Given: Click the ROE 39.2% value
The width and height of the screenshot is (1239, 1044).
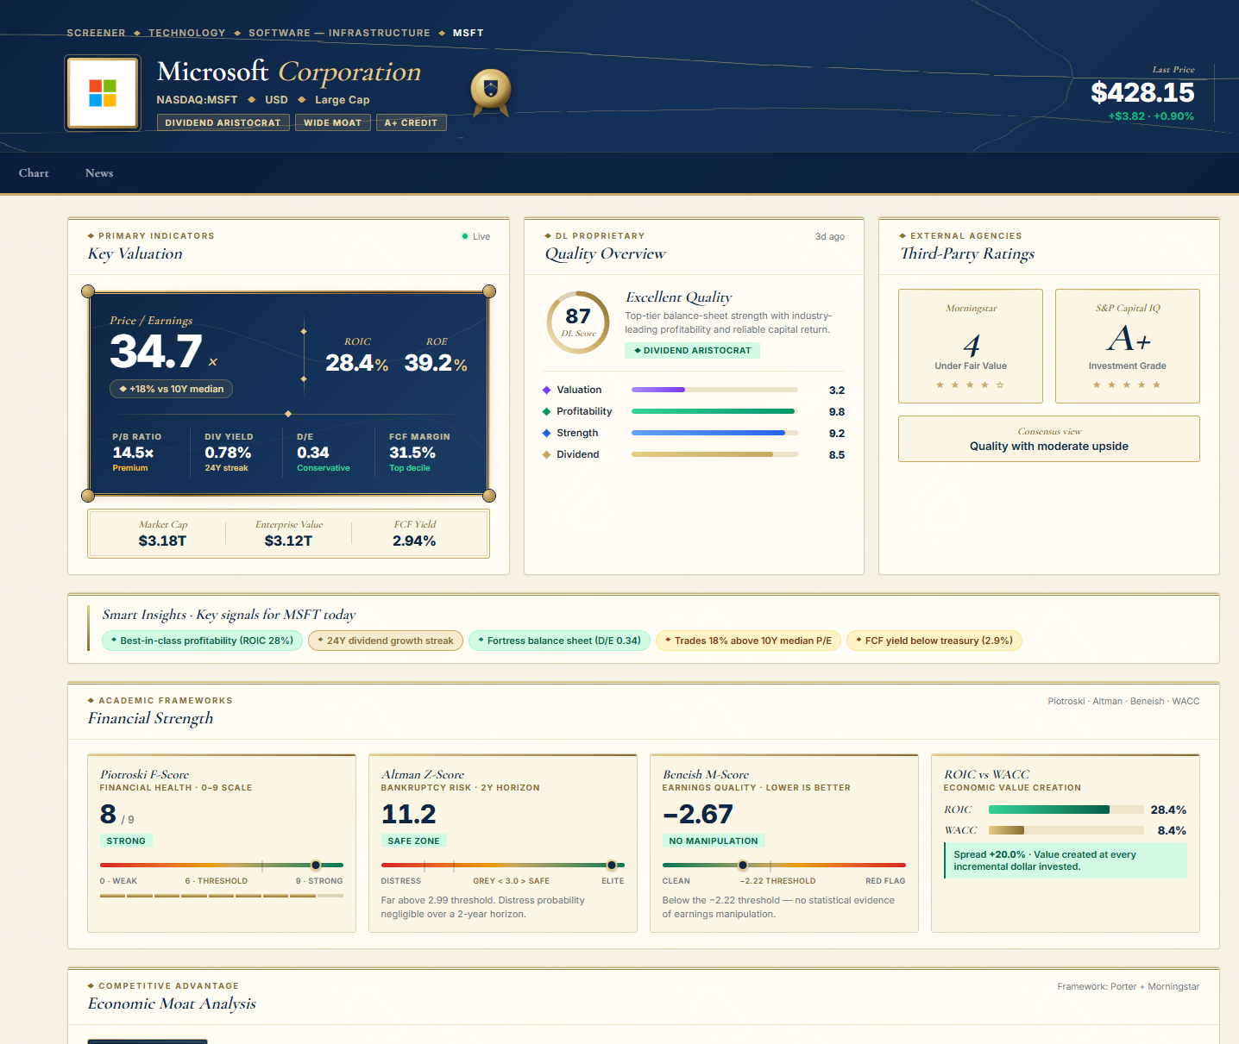Looking at the screenshot, I should click(436, 363).
